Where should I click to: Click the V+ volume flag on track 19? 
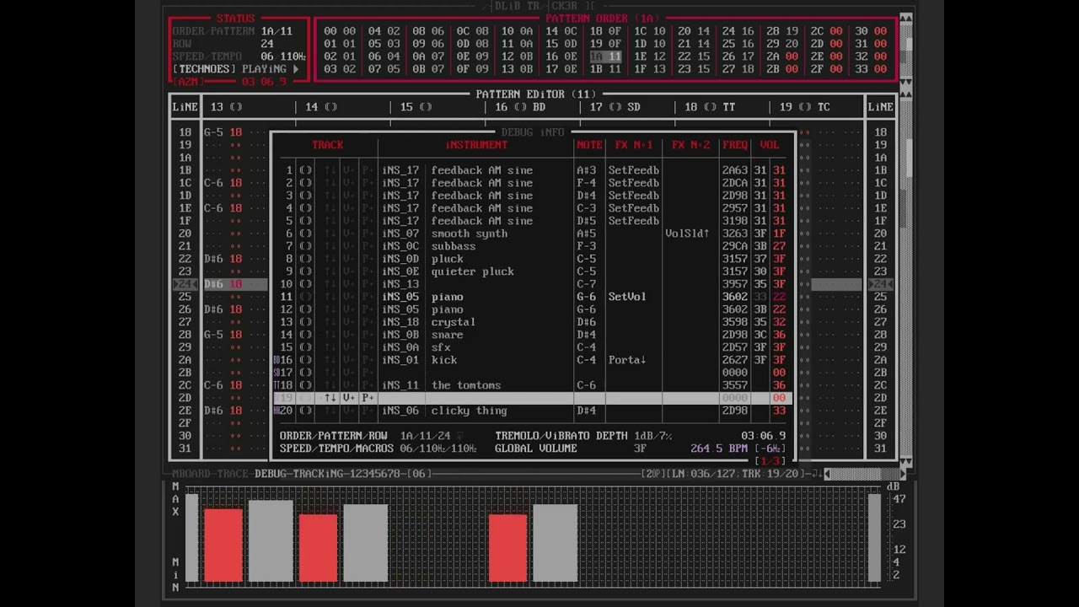click(349, 398)
